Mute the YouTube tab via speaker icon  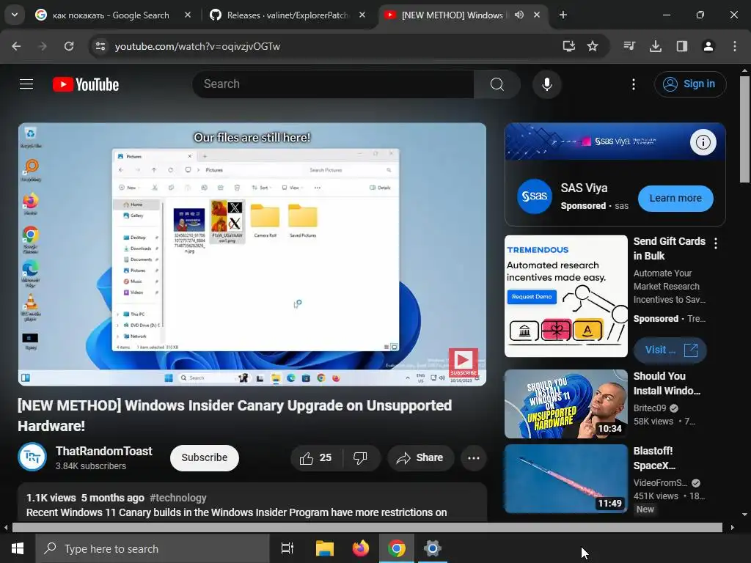pyautogui.click(x=519, y=15)
